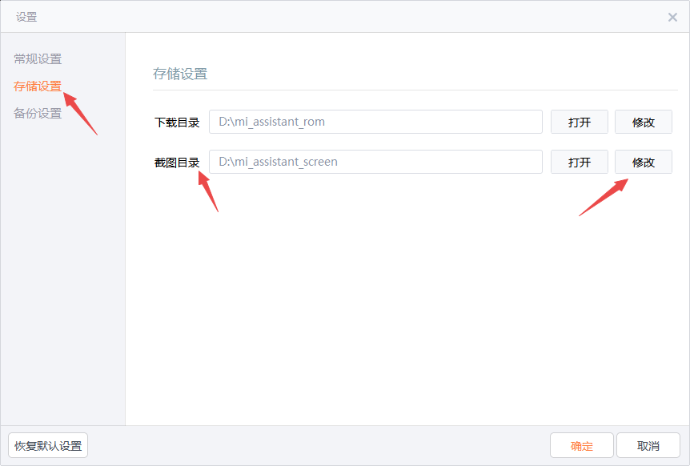Click the 截图目录 label text

point(177,163)
